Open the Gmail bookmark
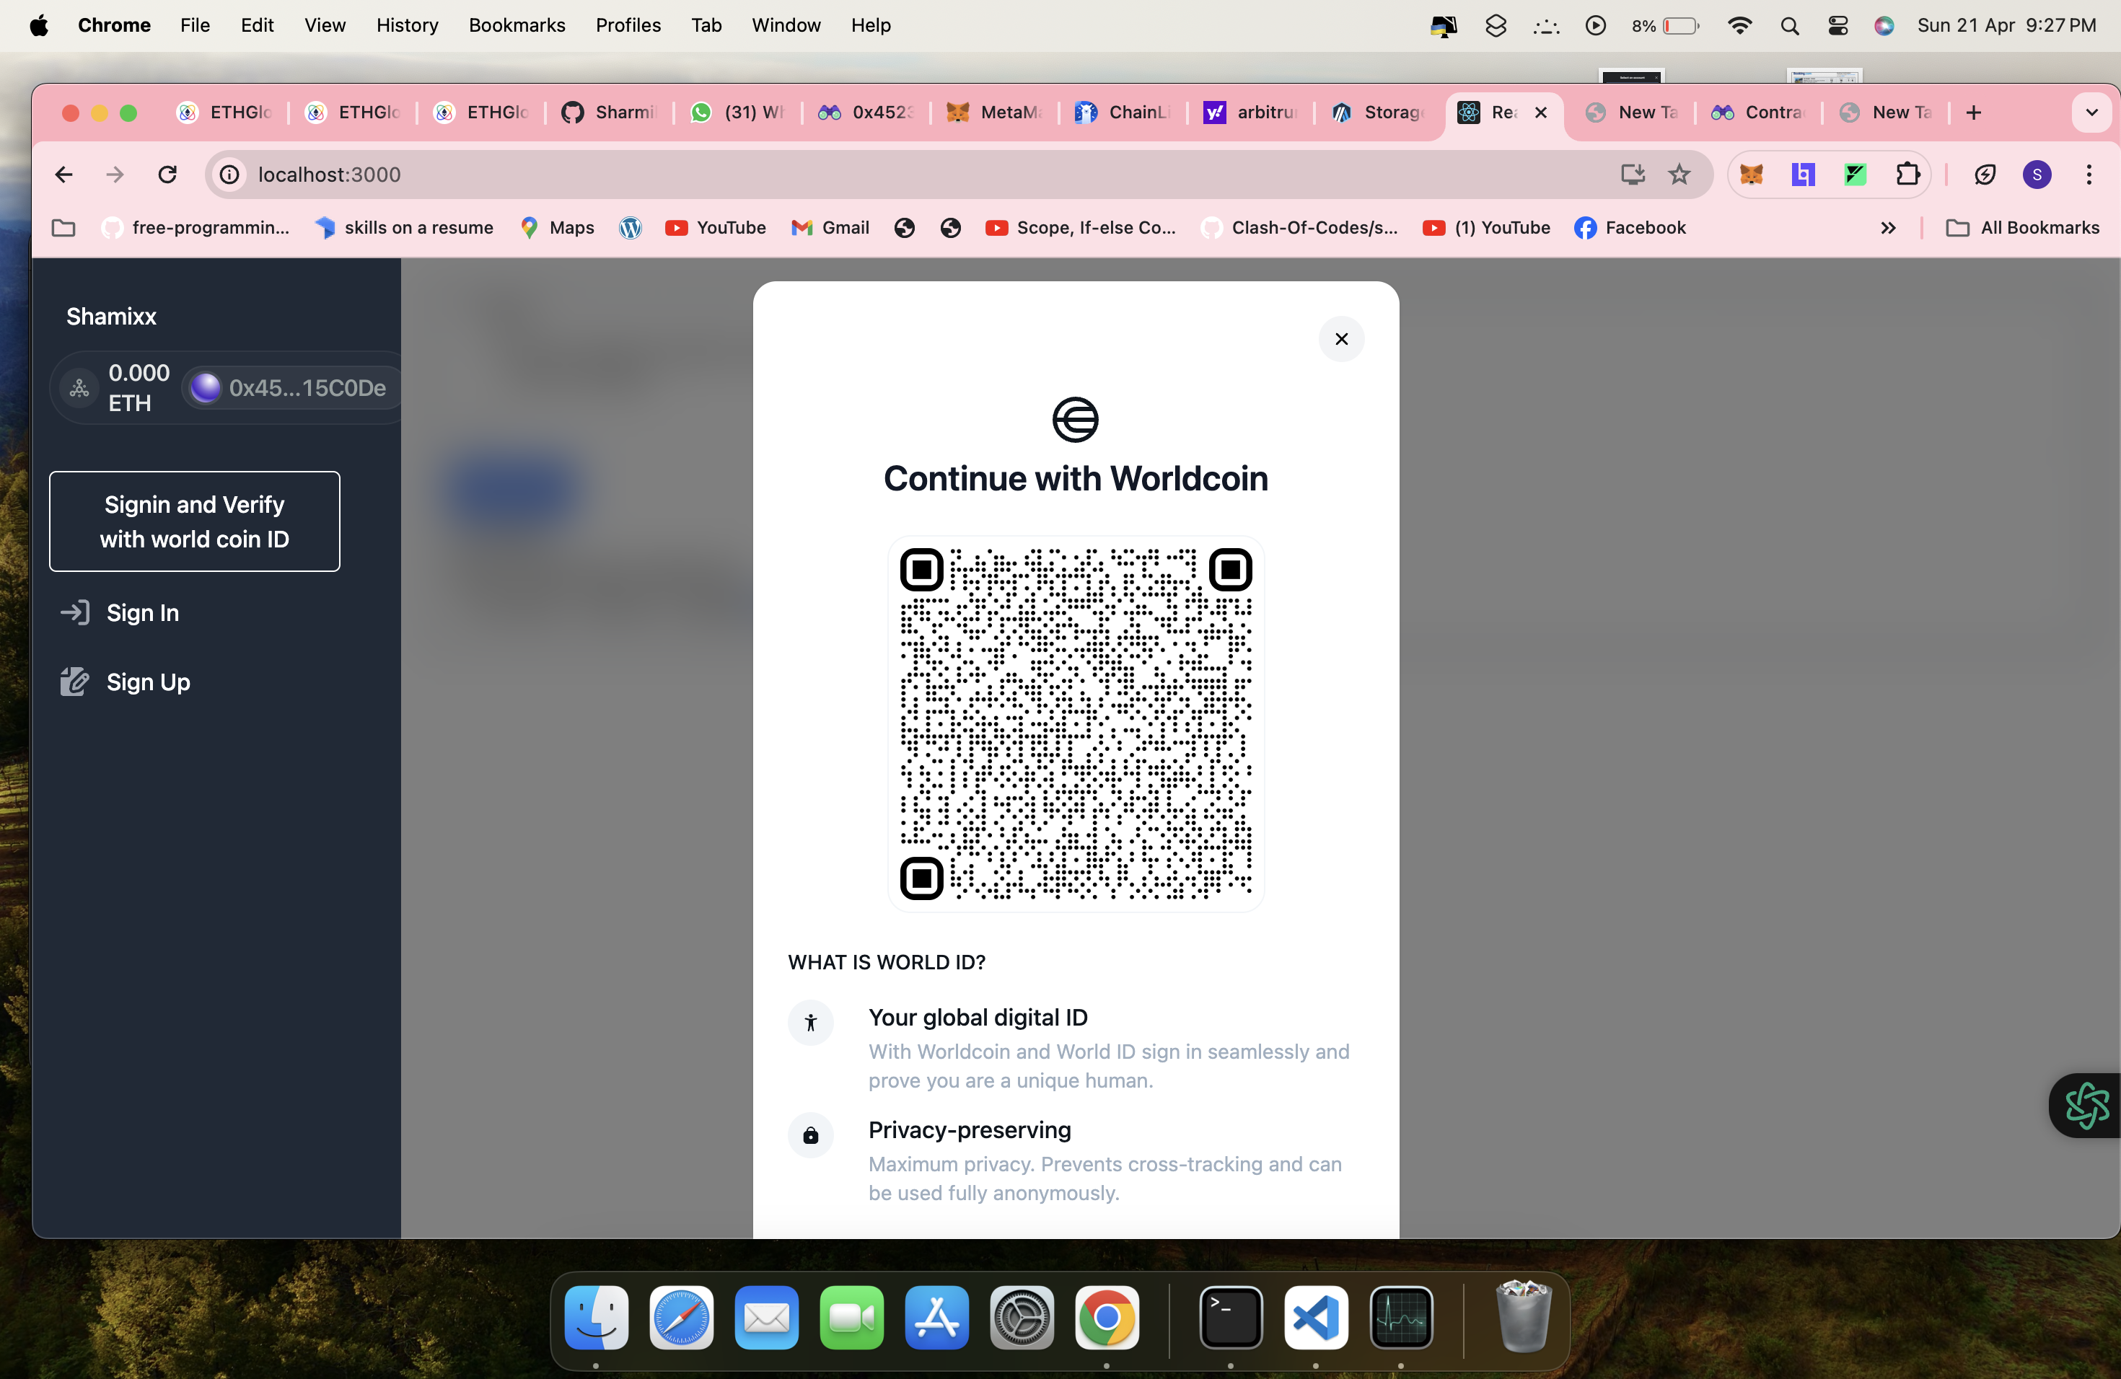This screenshot has width=2121, height=1379. tap(830, 228)
